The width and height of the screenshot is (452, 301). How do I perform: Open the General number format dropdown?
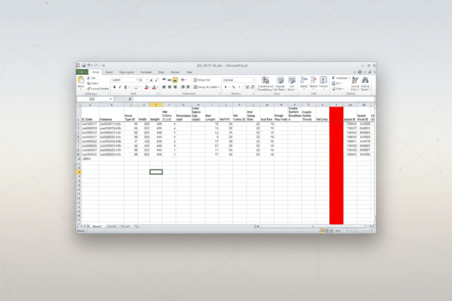click(253, 80)
